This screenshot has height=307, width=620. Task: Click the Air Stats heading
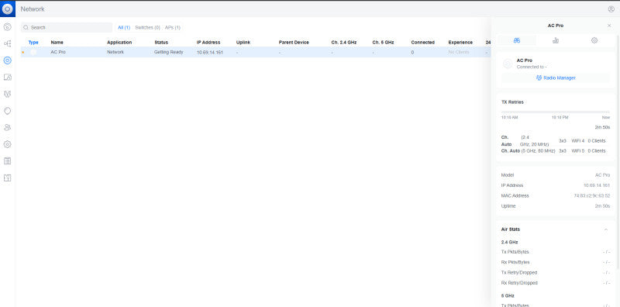point(511,229)
